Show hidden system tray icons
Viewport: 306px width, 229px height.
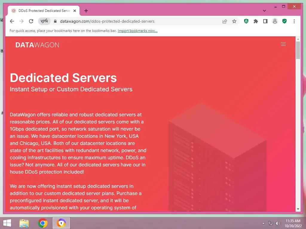(x=263, y=223)
